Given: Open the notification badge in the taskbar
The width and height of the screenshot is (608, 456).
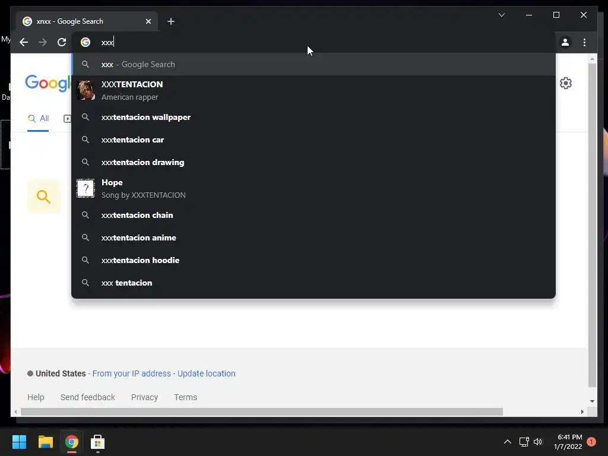Looking at the screenshot, I should pos(591,442).
